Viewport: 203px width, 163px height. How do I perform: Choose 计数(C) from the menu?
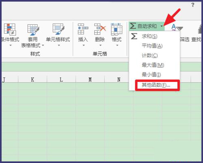point(154,56)
